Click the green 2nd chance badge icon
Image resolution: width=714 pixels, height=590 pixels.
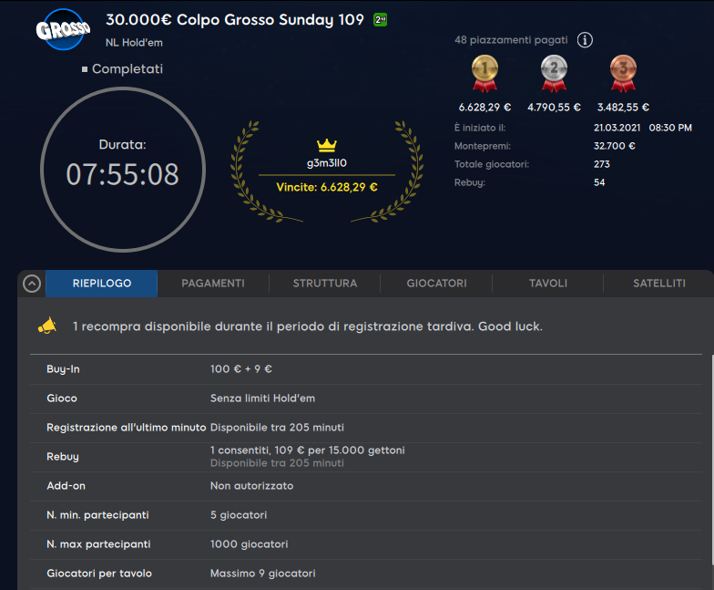(x=381, y=20)
